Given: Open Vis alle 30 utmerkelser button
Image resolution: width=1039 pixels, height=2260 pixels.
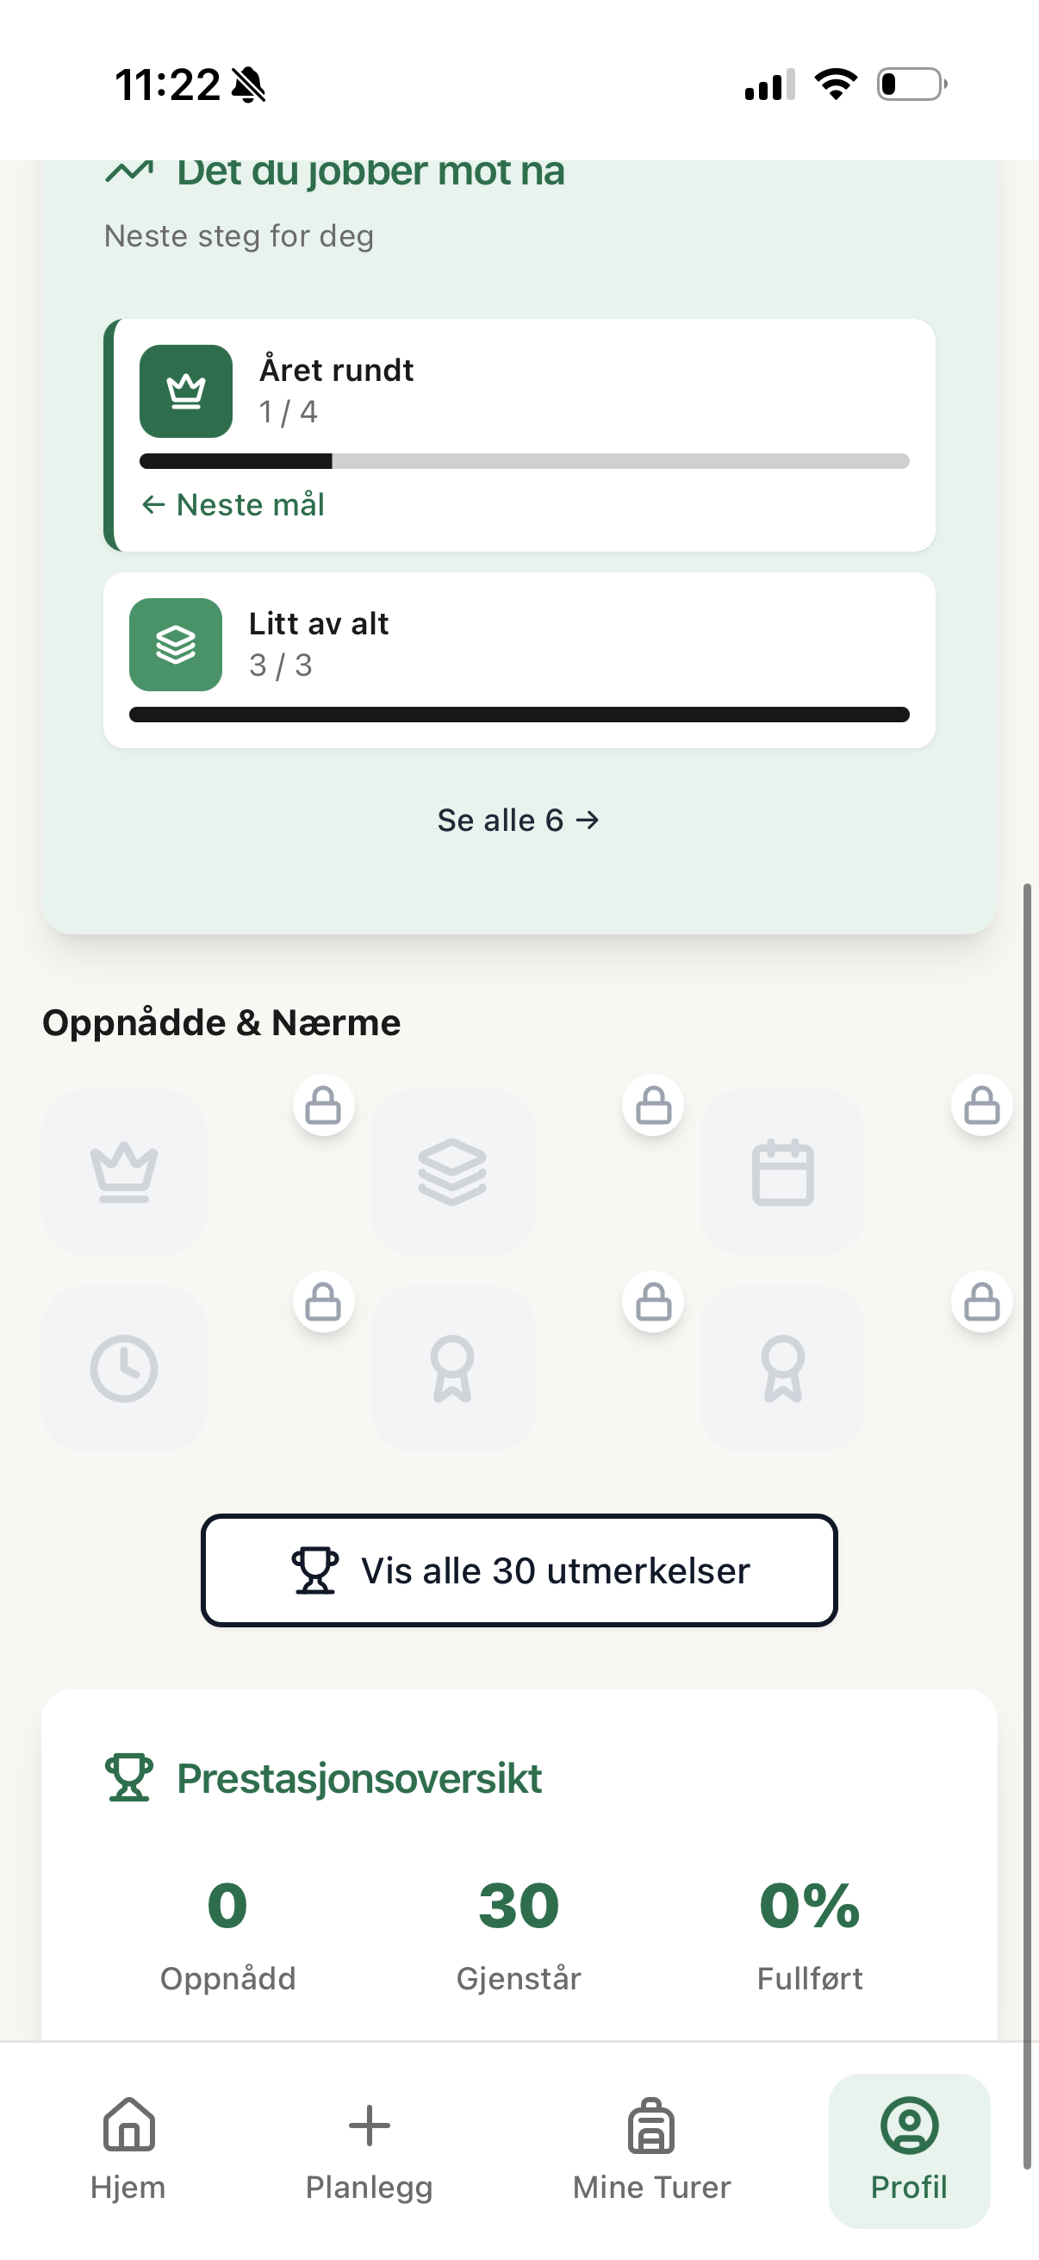Looking at the screenshot, I should pyautogui.click(x=519, y=1570).
